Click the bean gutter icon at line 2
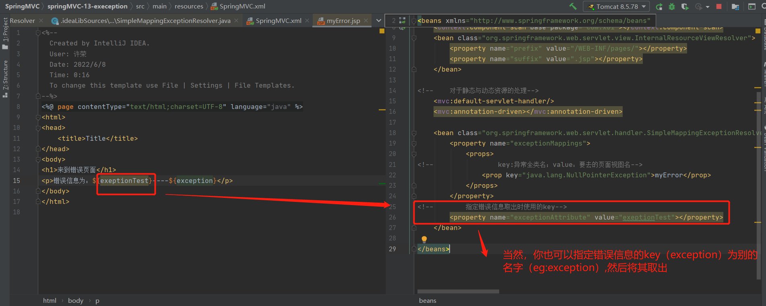 click(x=402, y=21)
